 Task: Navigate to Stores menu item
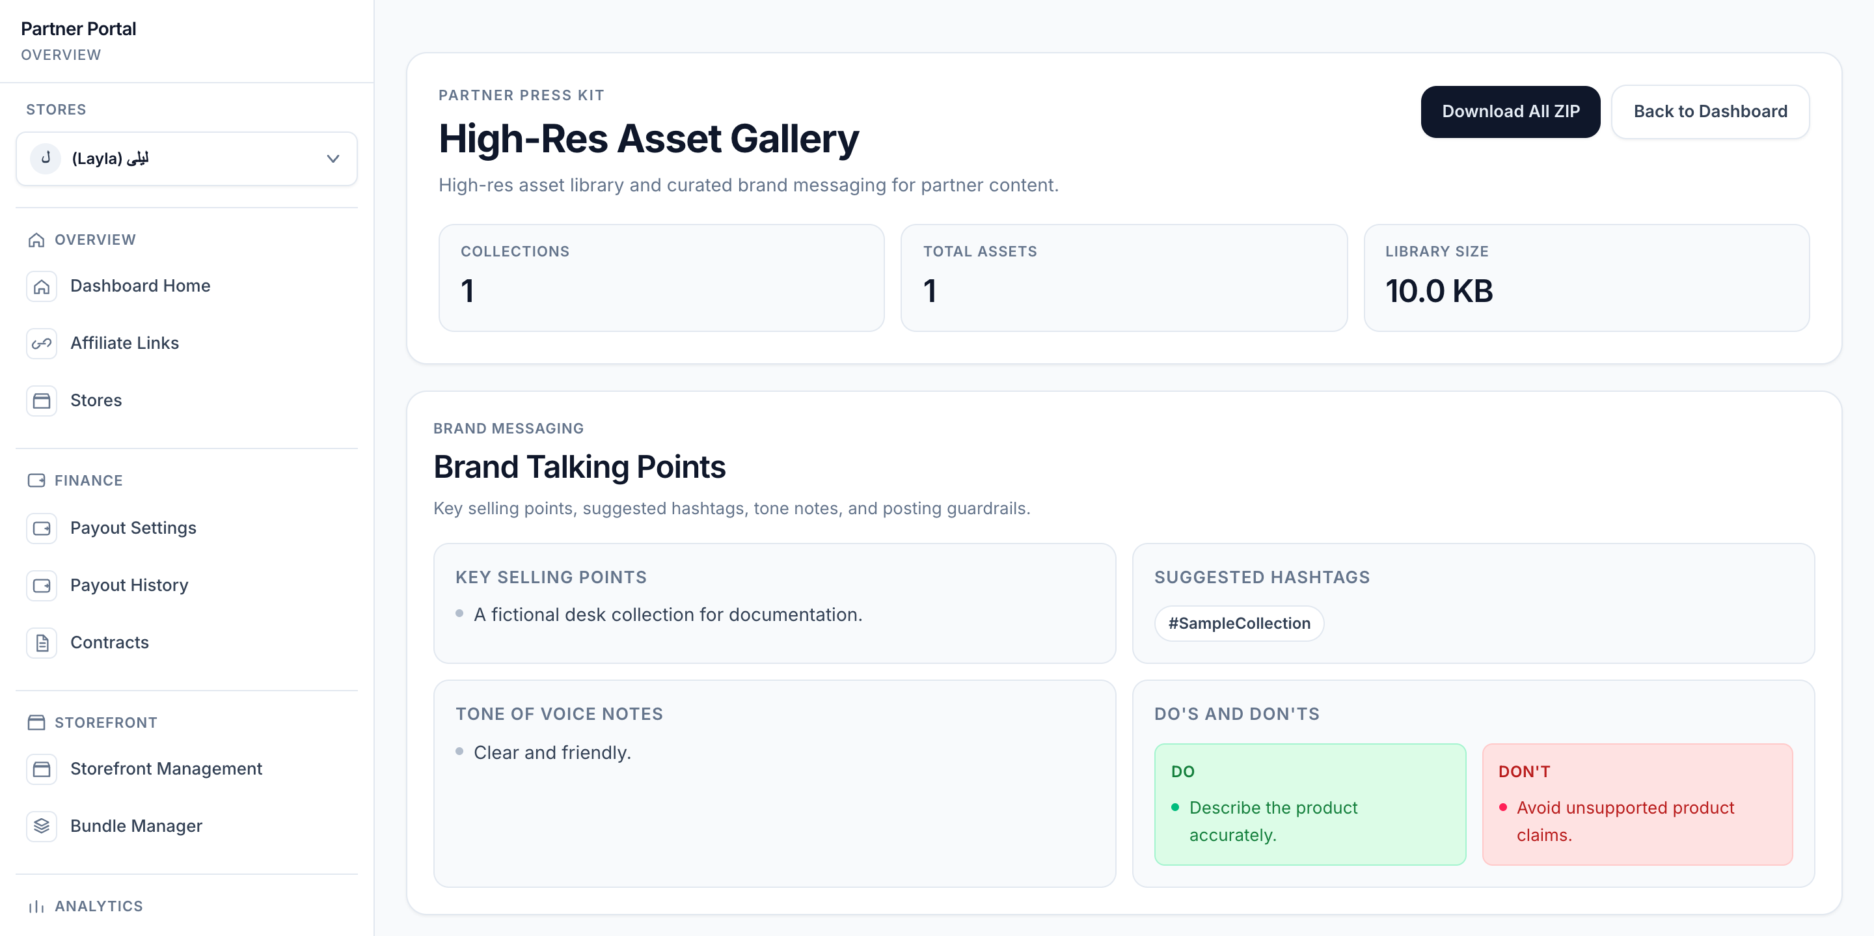pyautogui.click(x=186, y=401)
